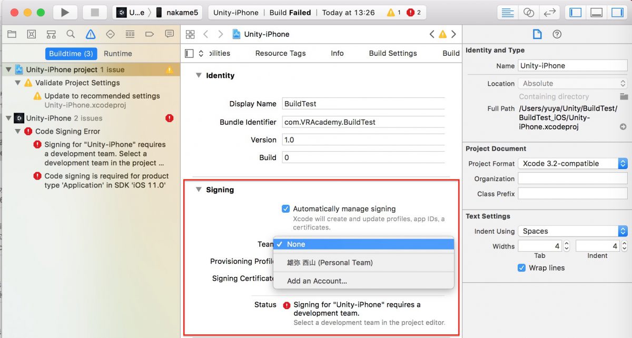The width and height of the screenshot is (632, 338).
Task: Go back in editor history
Action: (x=206, y=34)
